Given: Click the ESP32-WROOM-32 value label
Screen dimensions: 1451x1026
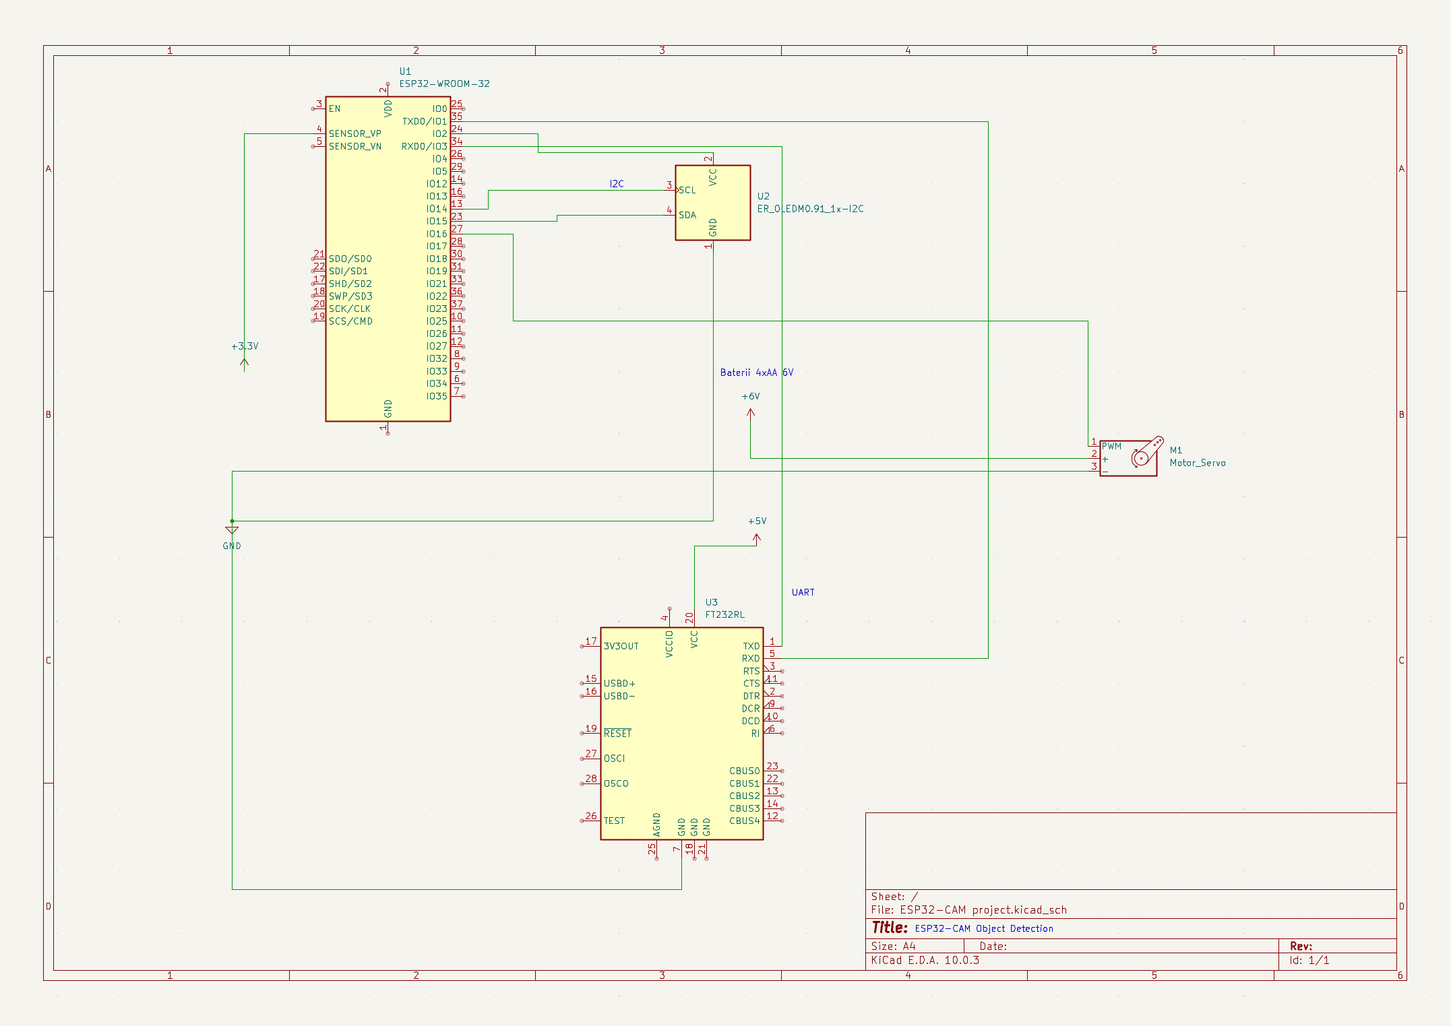Looking at the screenshot, I should click(444, 84).
